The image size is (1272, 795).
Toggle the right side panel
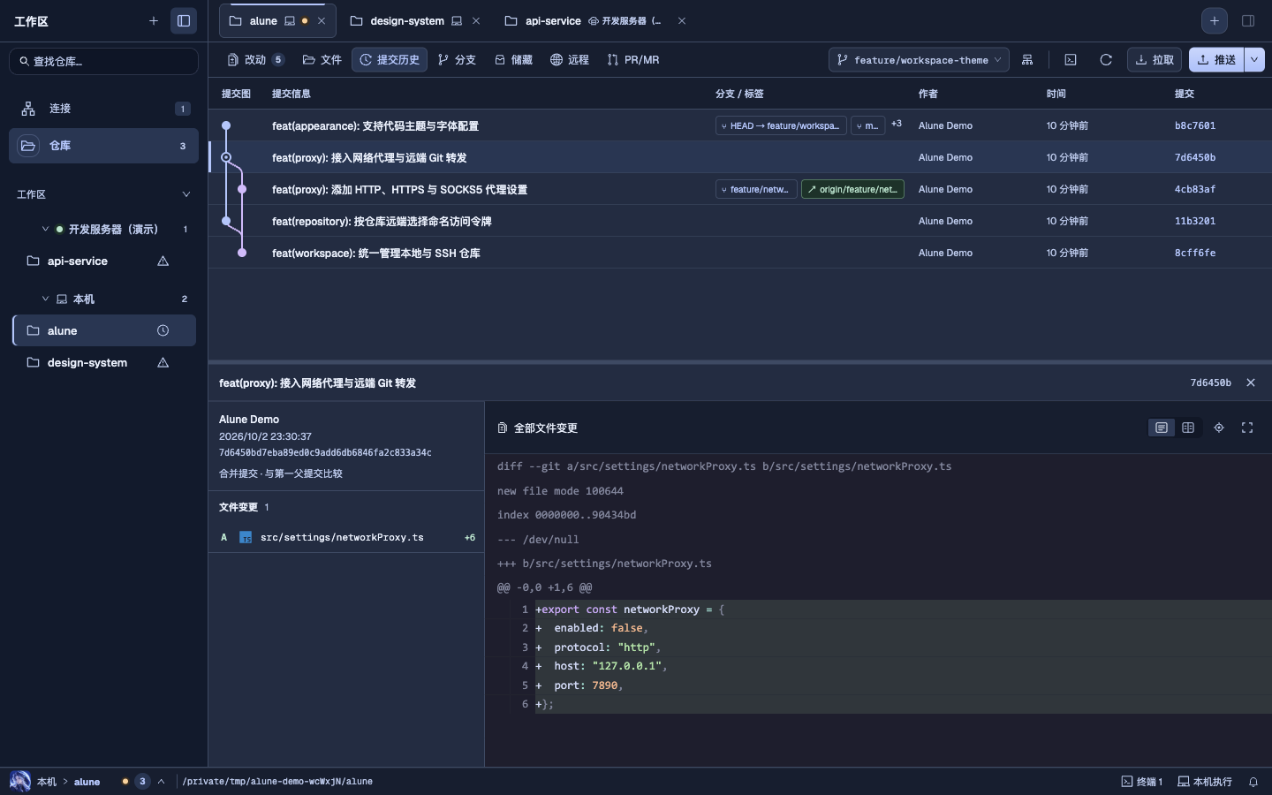click(1248, 21)
